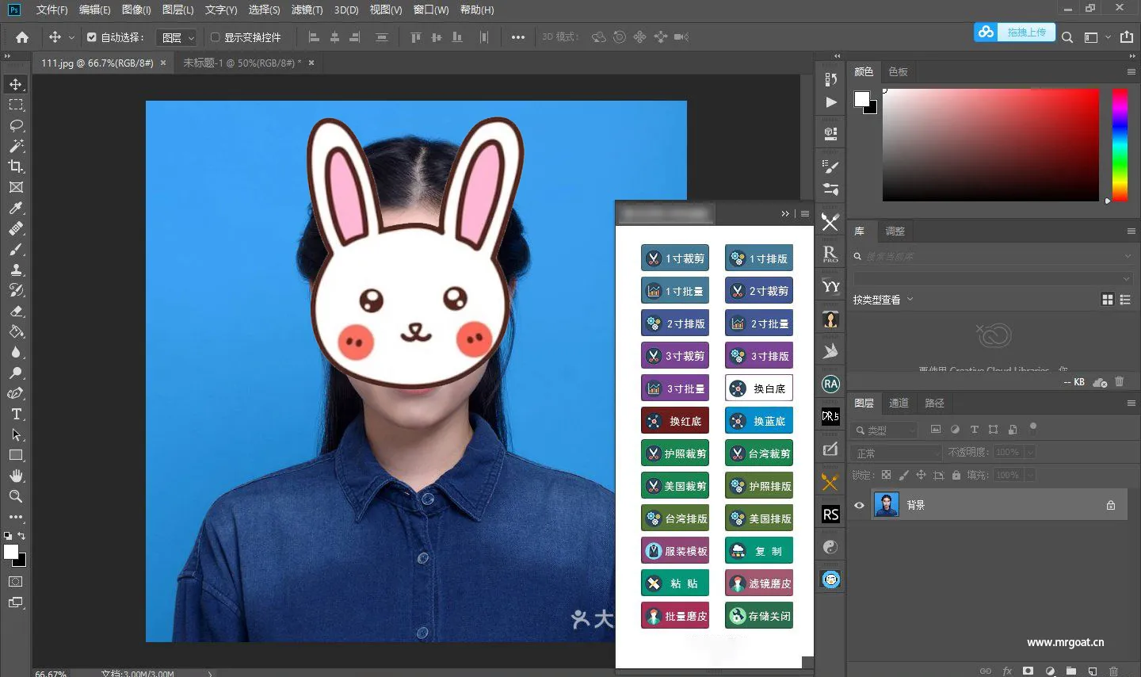Image resolution: width=1141 pixels, height=677 pixels.
Task: Hide the 背景 layer with eye icon
Action: 859,505
